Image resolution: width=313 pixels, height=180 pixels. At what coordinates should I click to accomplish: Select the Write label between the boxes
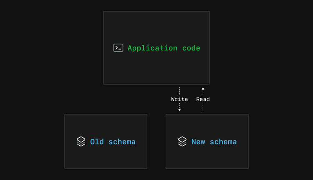pos(179,99)
